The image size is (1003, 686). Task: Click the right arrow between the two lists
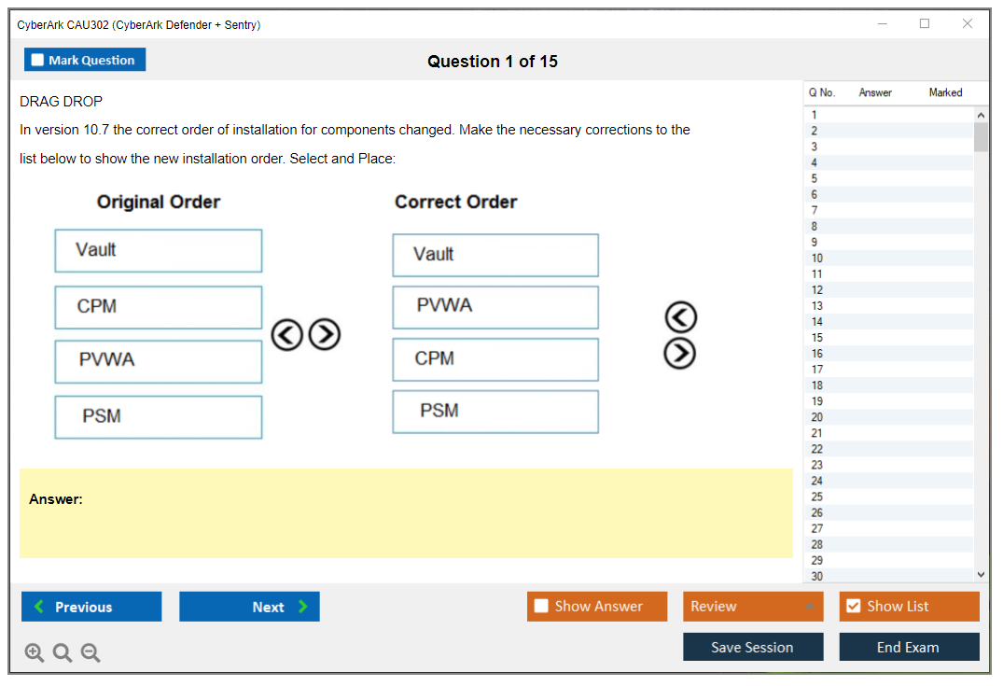tap(325, 334)
